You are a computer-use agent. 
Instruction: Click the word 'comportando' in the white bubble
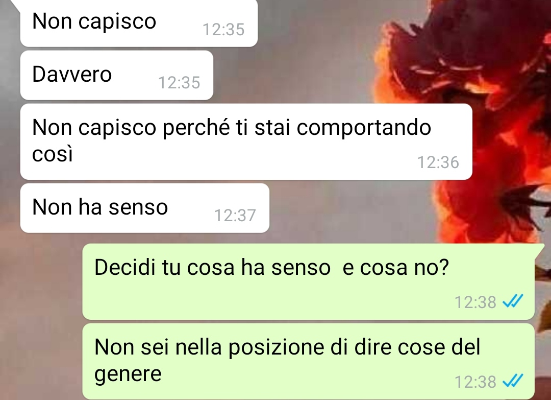pos(364,128)
